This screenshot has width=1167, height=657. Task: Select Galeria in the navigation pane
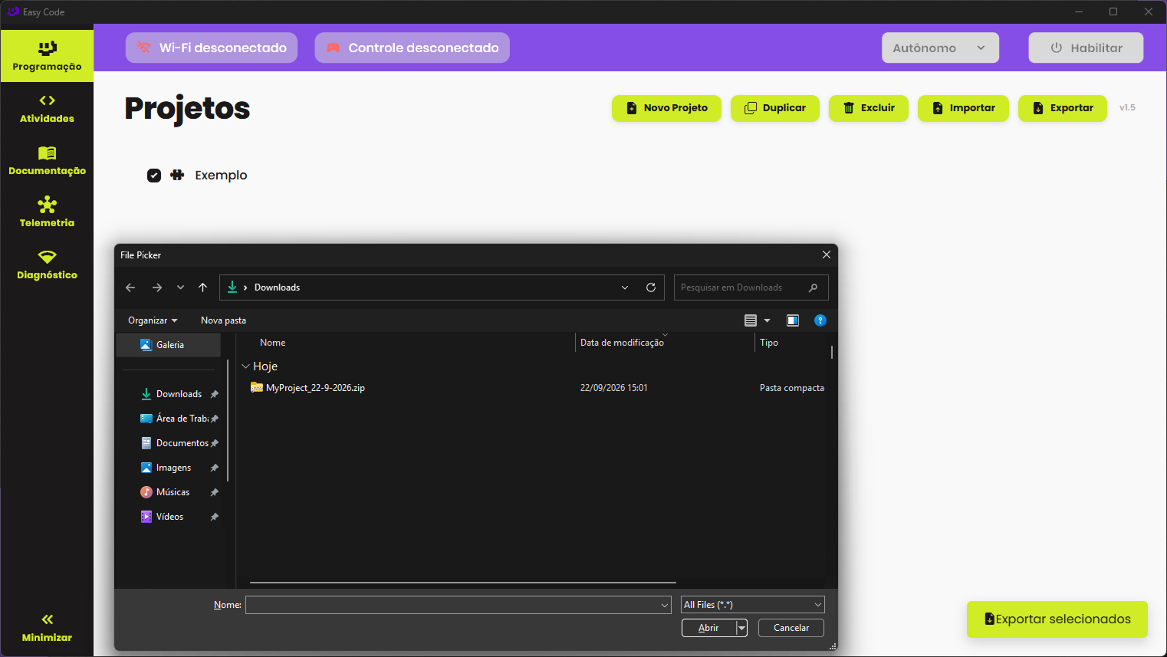point(169,345)
